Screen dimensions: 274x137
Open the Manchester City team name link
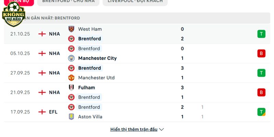(x=97, y=58)
